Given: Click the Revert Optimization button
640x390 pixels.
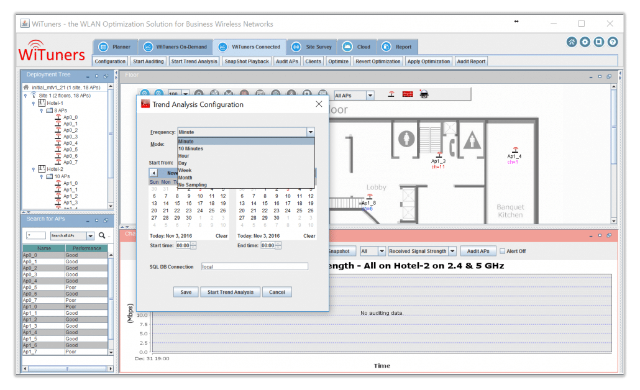Looking at the screenshot, I should click(378, 61).
